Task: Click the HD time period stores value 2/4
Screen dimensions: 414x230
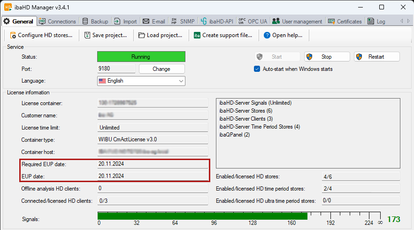Action: (x=360, y=189)
